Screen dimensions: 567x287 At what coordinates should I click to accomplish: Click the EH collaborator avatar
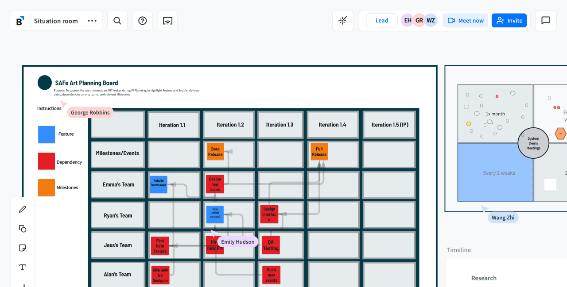(x=407, y=20)
